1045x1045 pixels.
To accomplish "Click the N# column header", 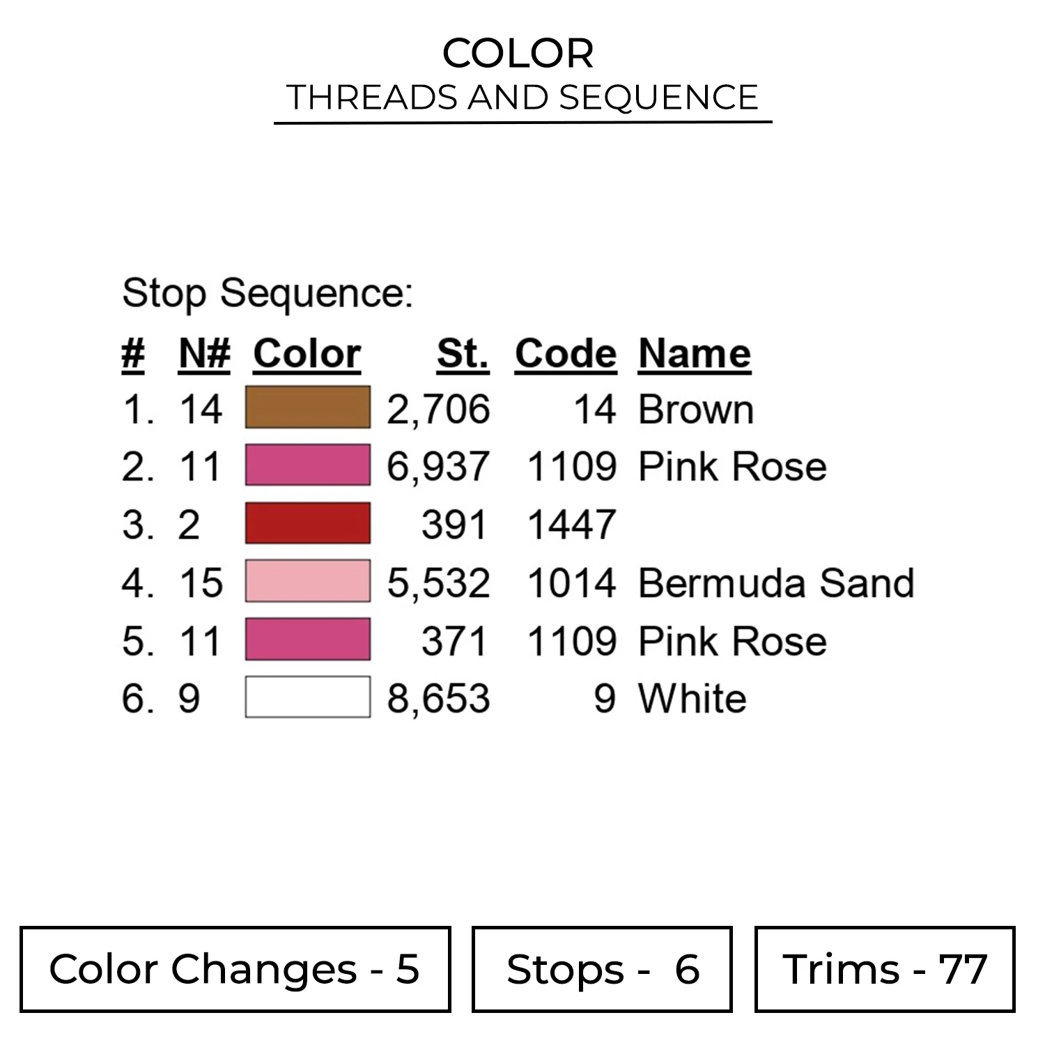I will tap(204, 354).
